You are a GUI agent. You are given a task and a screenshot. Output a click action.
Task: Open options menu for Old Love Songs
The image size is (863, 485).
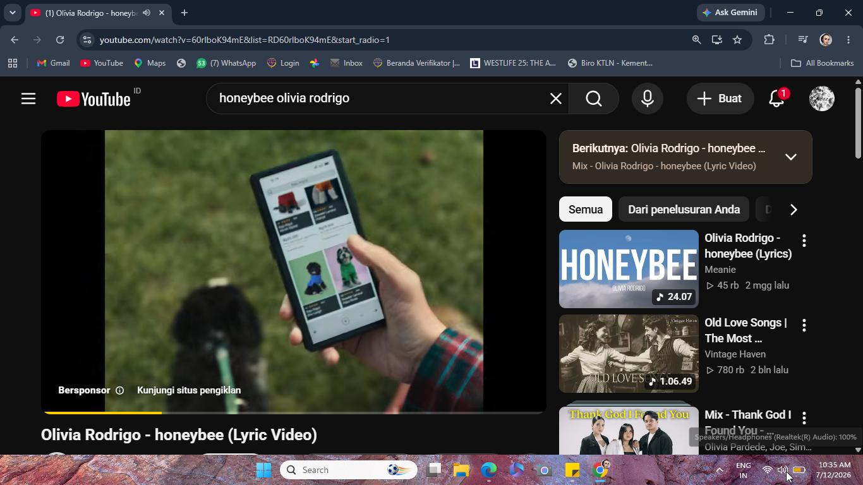804,325
